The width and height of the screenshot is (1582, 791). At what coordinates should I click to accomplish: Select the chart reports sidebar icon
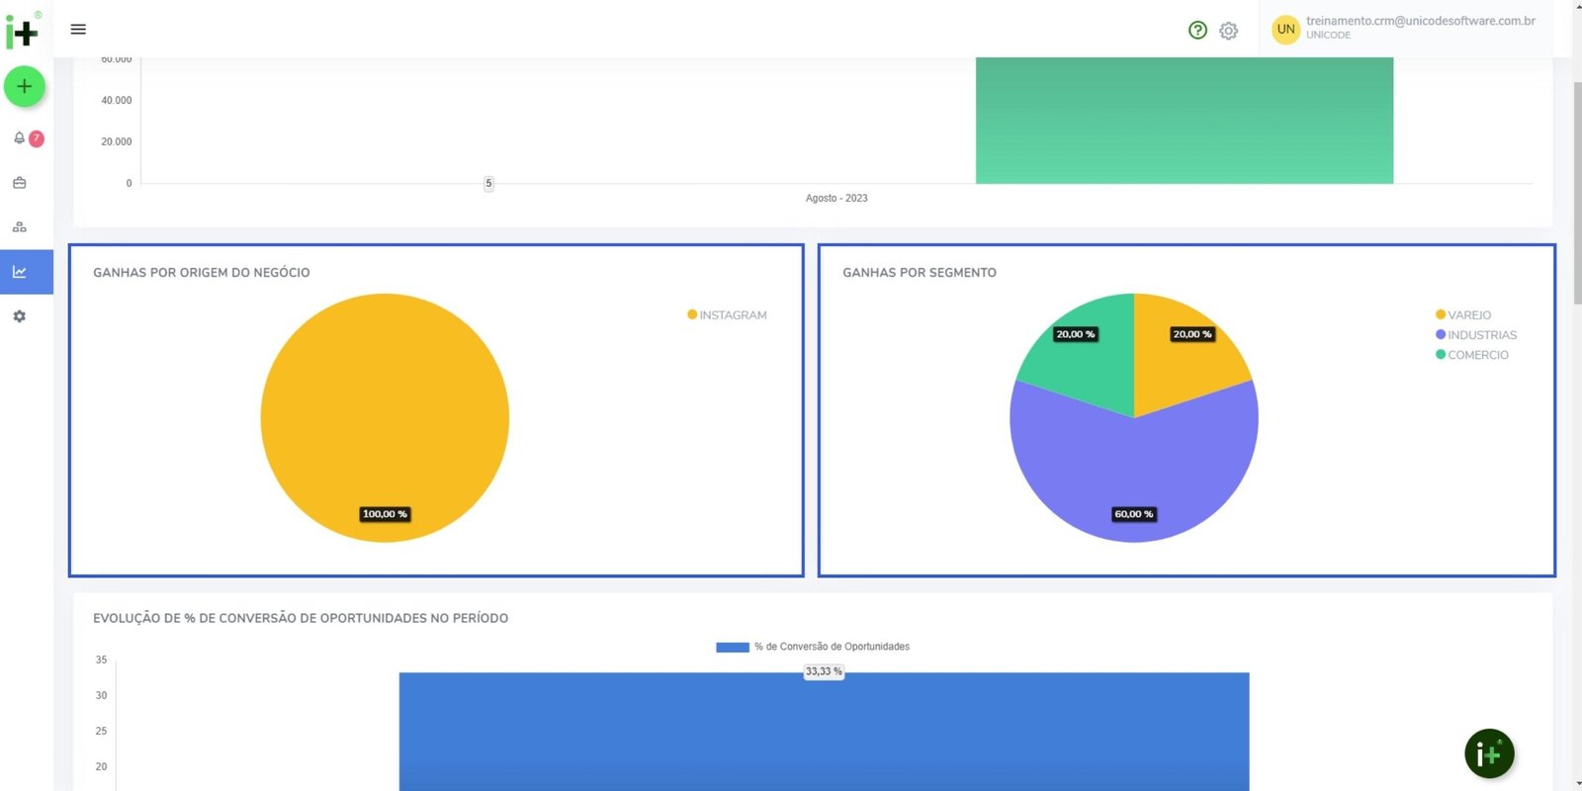(20, 272)
